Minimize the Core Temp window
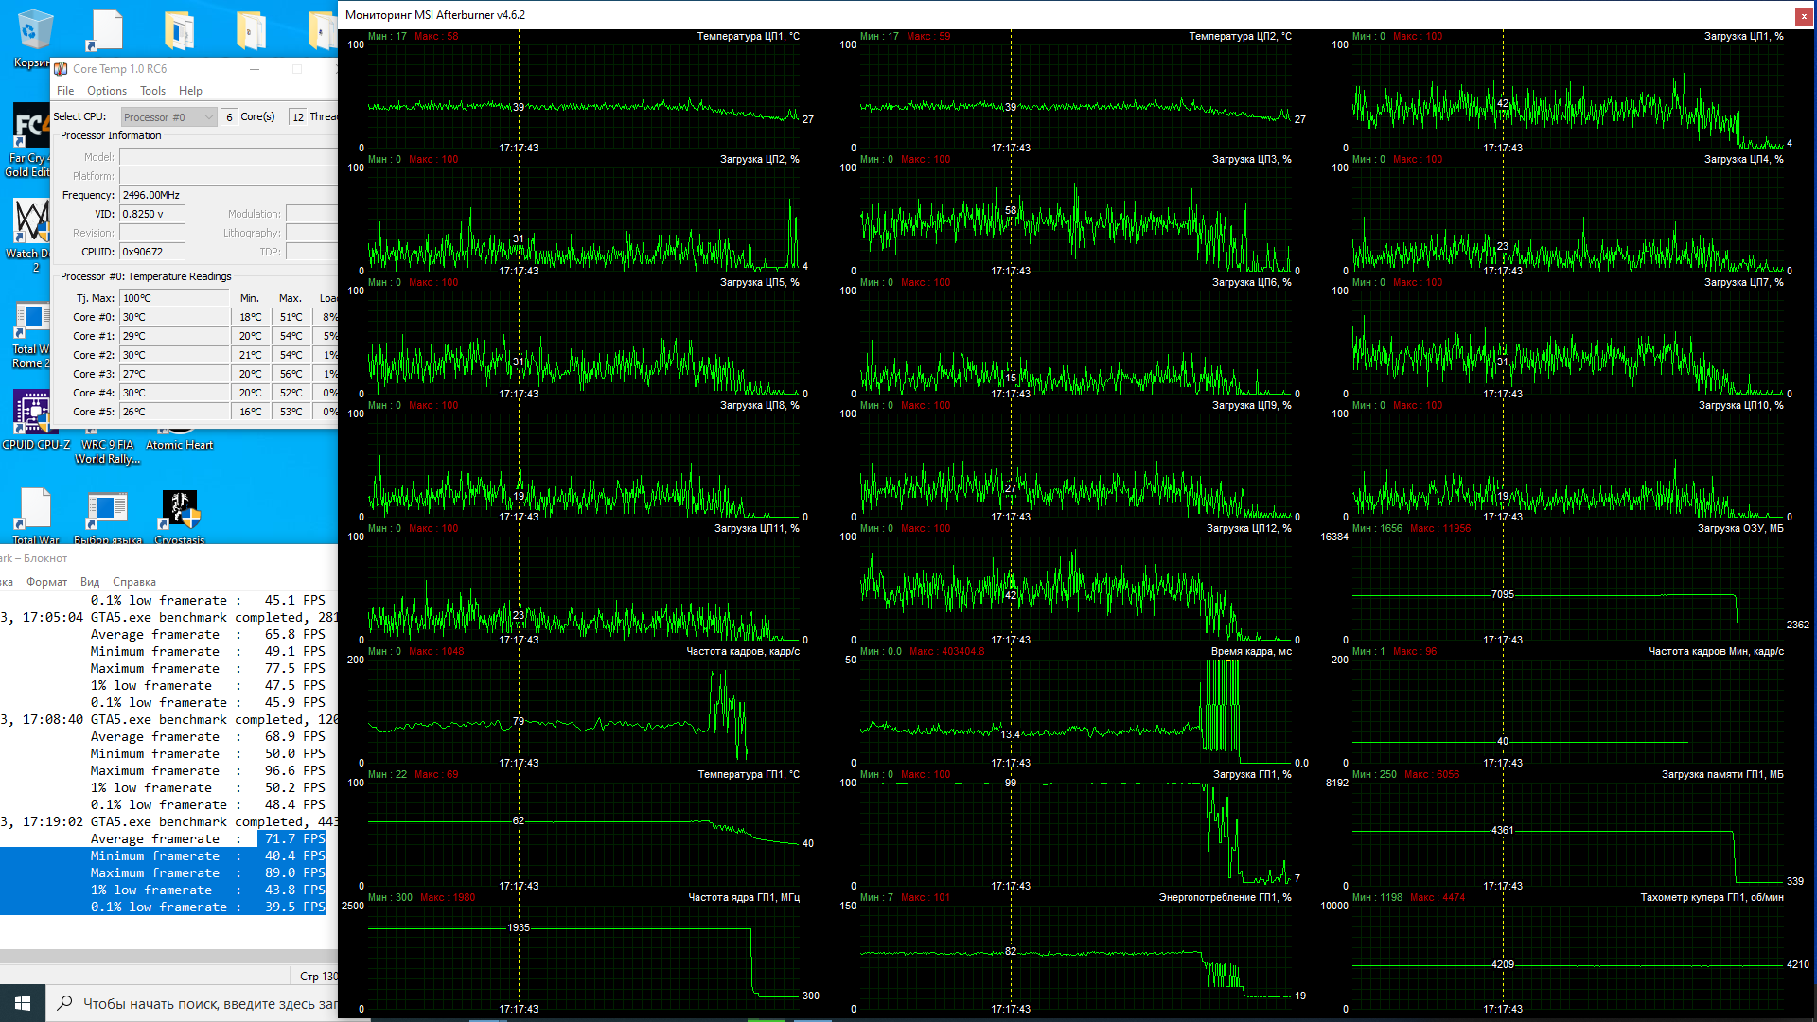This screenshot has height=1022, width=1817. pos(254,69)
